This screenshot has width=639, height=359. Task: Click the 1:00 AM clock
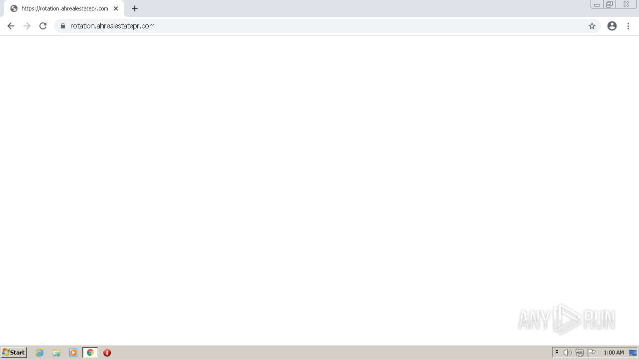614,353
